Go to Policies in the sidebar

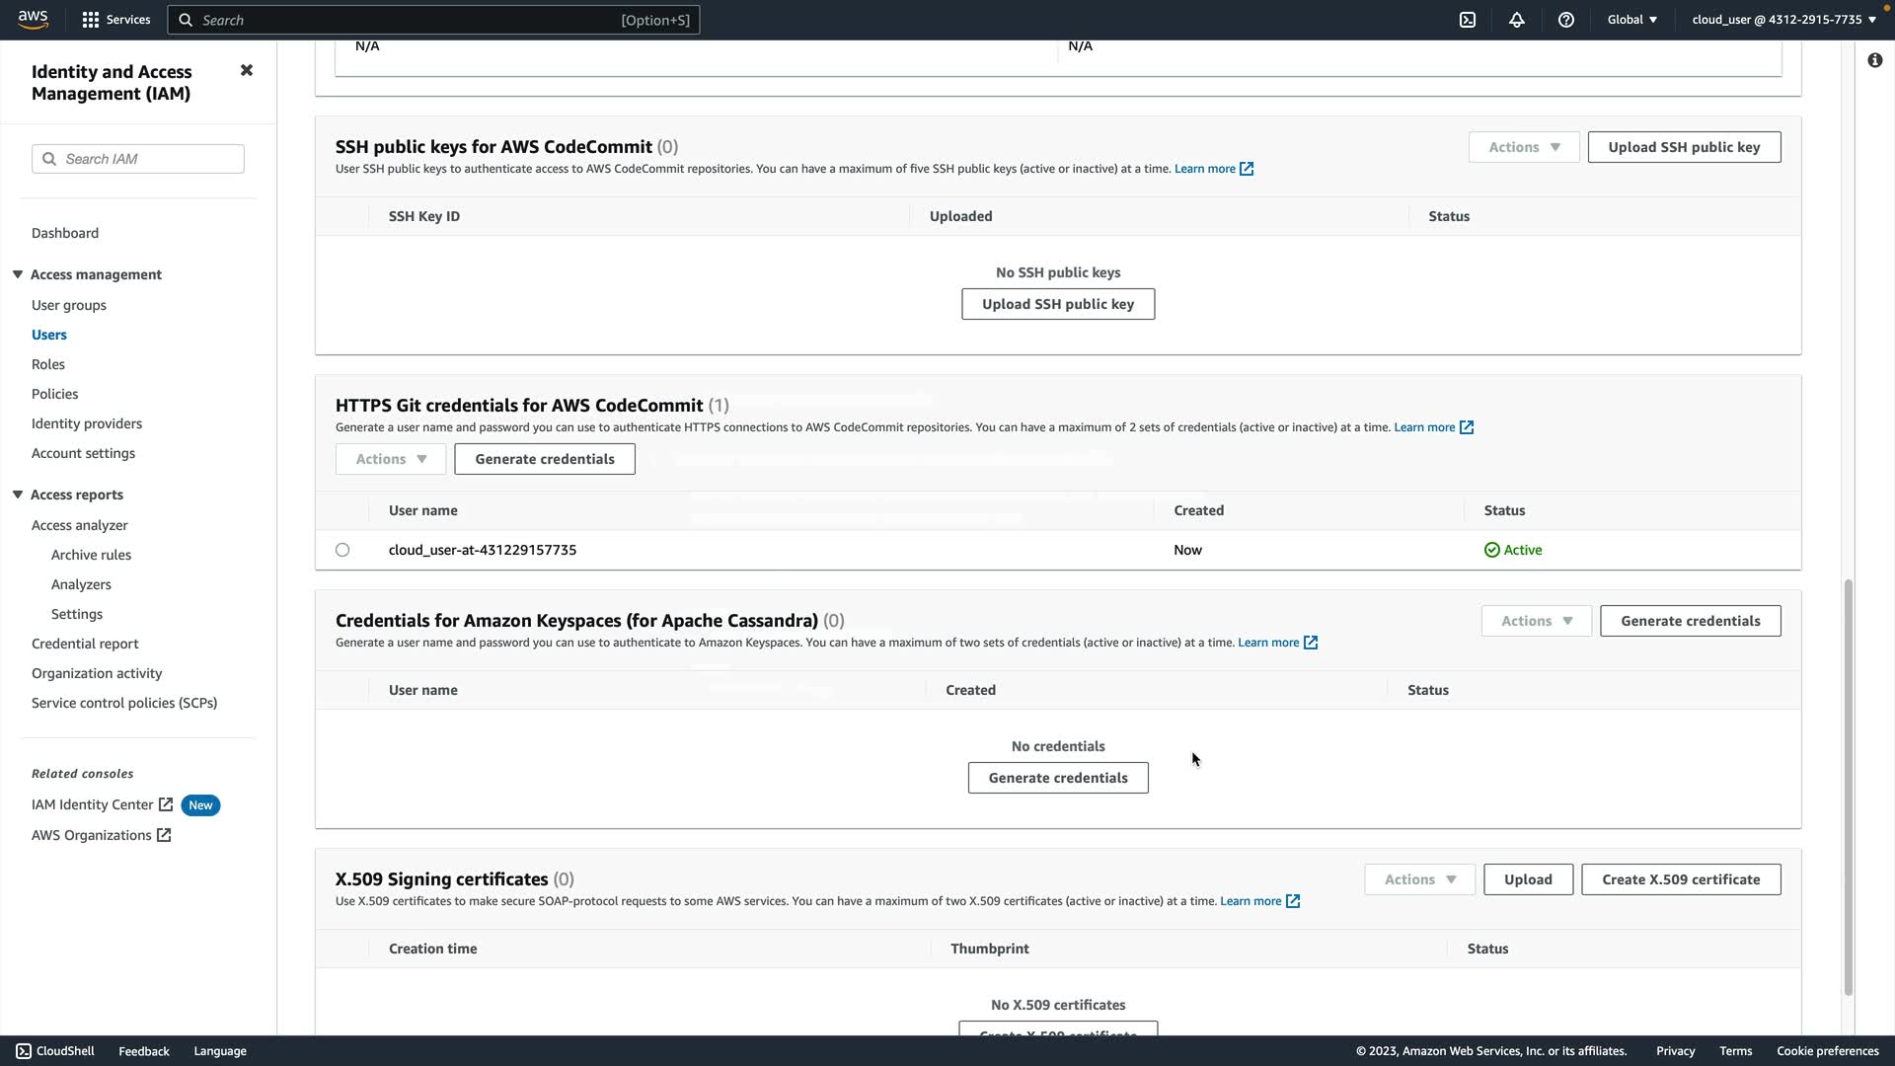(55, 394)
